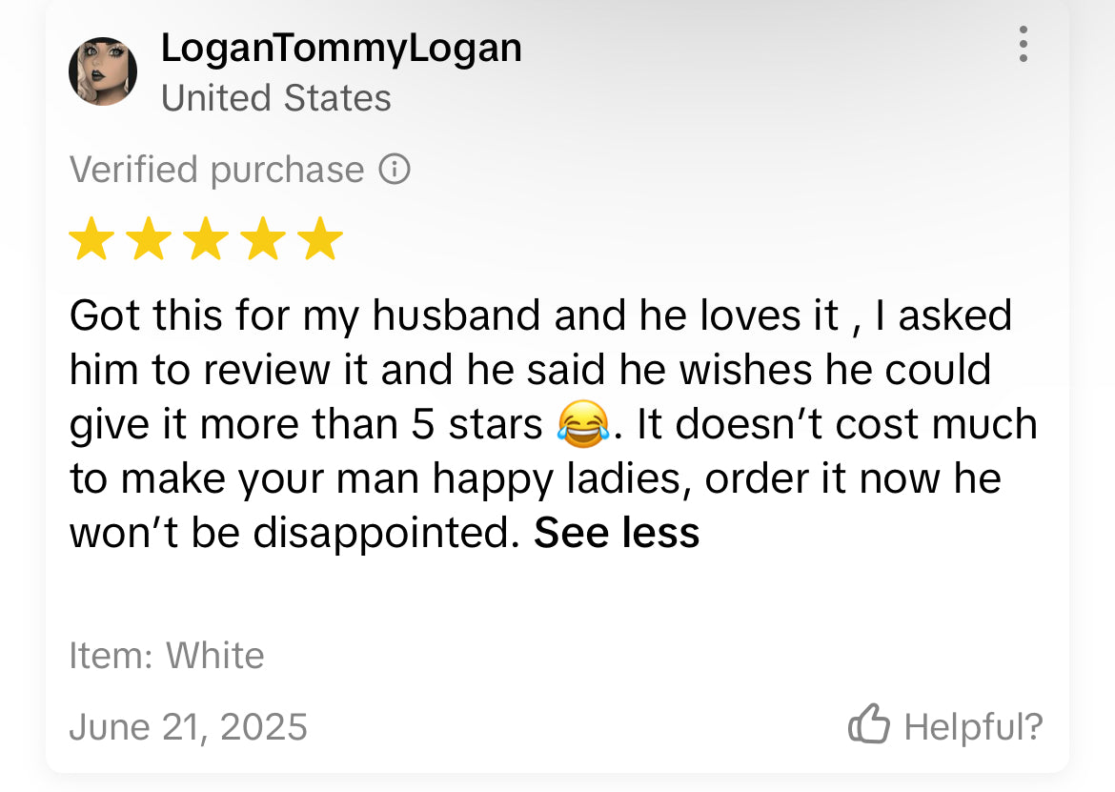Click the second yellow rating star
This screenshot has height=792, width=1115.
[149, 239]
